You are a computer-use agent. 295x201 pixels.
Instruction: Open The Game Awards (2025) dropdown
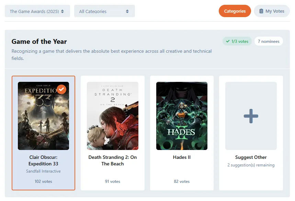[x=37, y=11]
